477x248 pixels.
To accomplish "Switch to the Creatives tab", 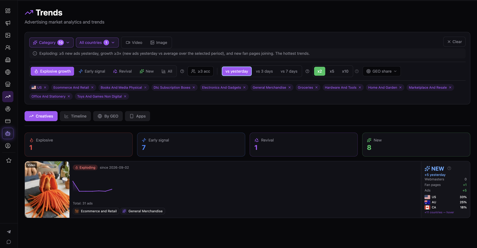I will click(x=41, y=116).
